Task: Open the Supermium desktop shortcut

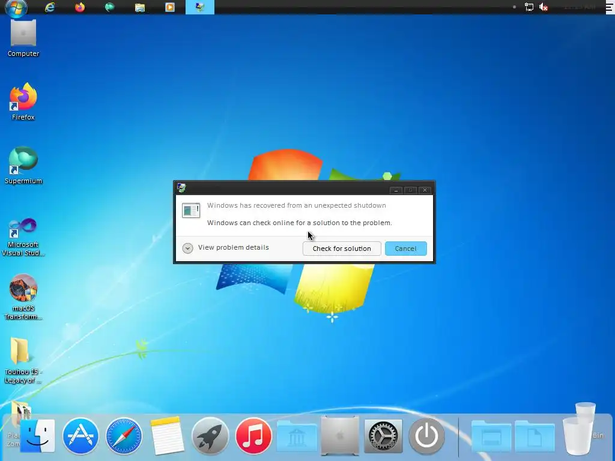Action: [23, 165]
